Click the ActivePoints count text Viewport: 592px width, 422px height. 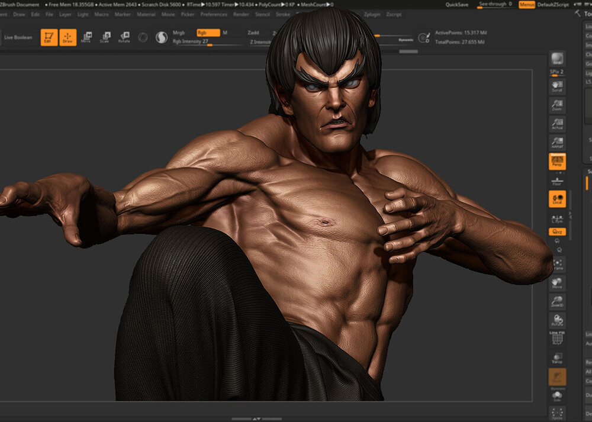461,33
